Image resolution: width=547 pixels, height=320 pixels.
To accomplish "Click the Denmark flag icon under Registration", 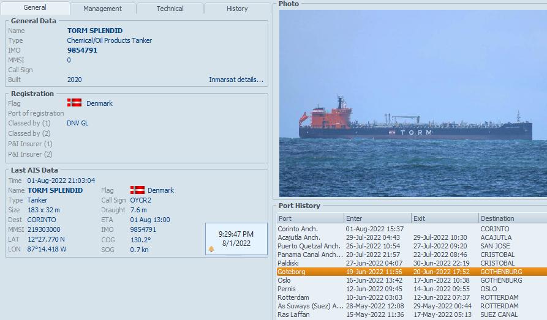I will tap(74, 103).
